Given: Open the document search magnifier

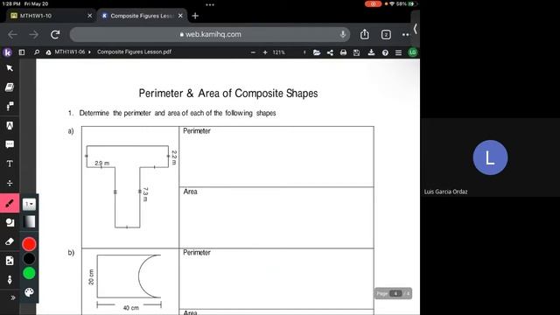Looking at the screenshot, I should (x=37, y=52).
